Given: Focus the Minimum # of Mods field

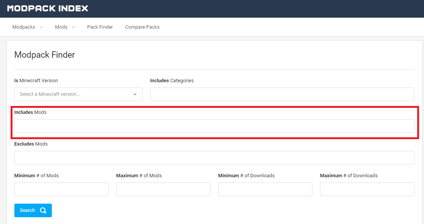Looking at the screenshot, I should pyautogui.click(x=61, y=189).
